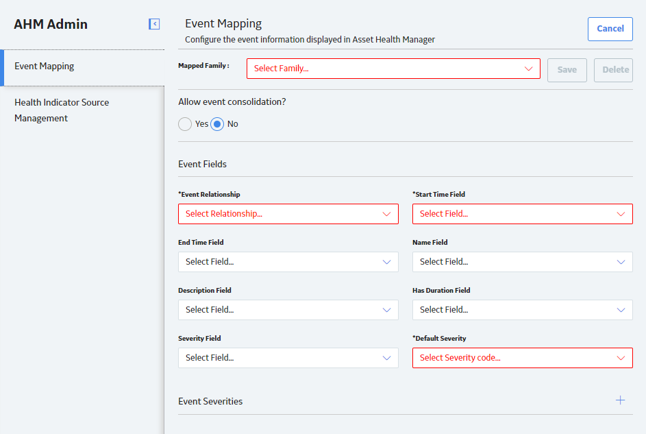The image size is (646, 434).
Task: Click the AHM Admin title
Action: (x=51, y=24)
